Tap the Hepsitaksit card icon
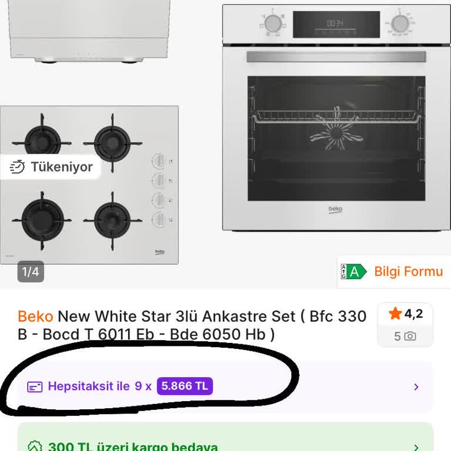Image resolution: width=451 pixels, height=451 pixels. pos(35,387)
